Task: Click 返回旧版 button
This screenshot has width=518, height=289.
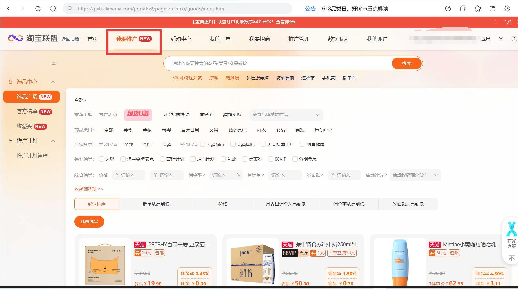Action: point(71,39)
